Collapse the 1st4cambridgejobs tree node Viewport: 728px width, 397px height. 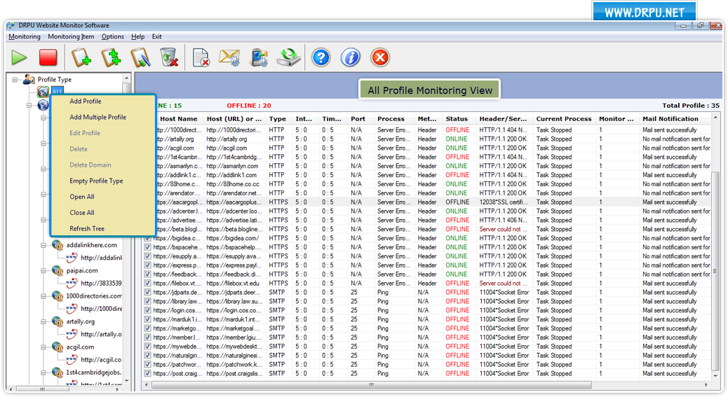[43, 372]
